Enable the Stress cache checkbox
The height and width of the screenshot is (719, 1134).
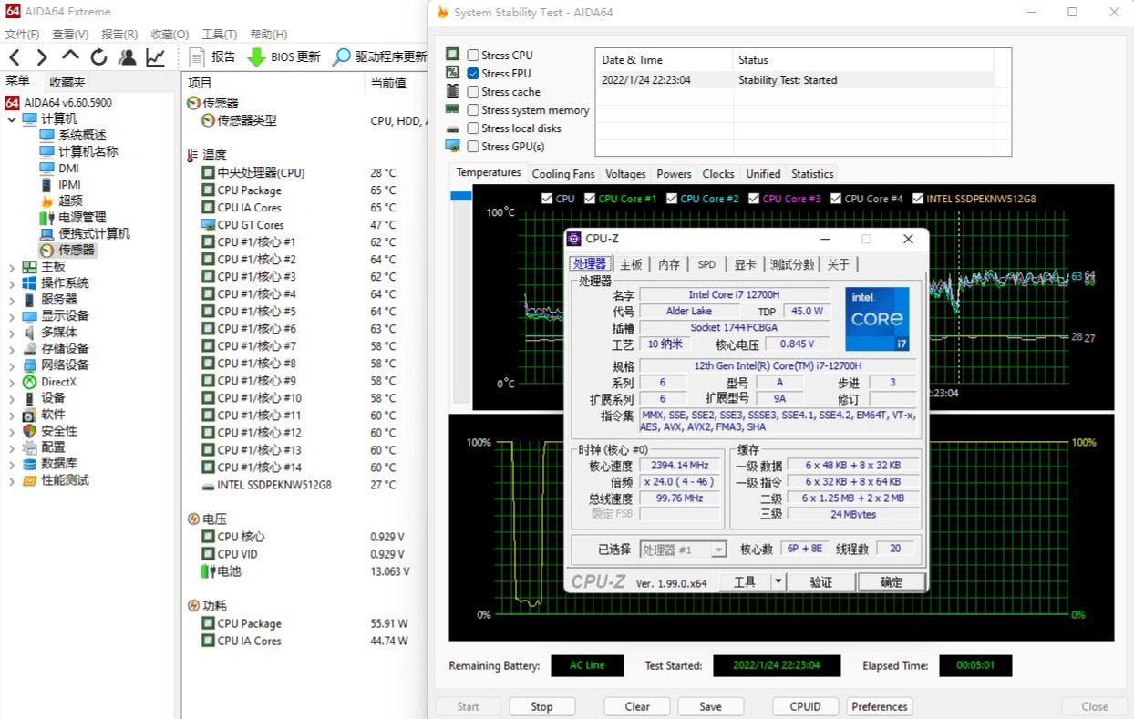click(x=473, y=92)
